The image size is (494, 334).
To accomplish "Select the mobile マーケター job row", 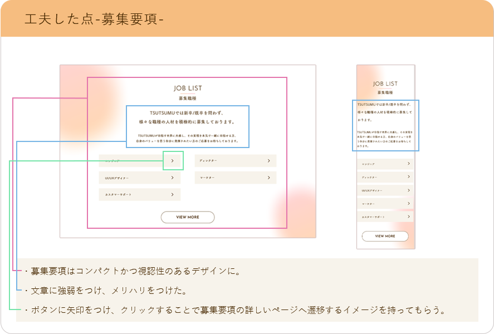I will pyautogui.click(x=385, y=204).
